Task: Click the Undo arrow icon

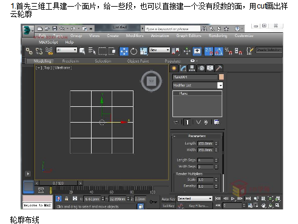Action: (x=62, y=29)
